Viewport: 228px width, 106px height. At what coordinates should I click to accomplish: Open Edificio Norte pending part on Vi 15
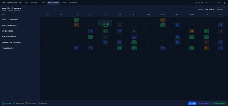[x=221, y=31]
